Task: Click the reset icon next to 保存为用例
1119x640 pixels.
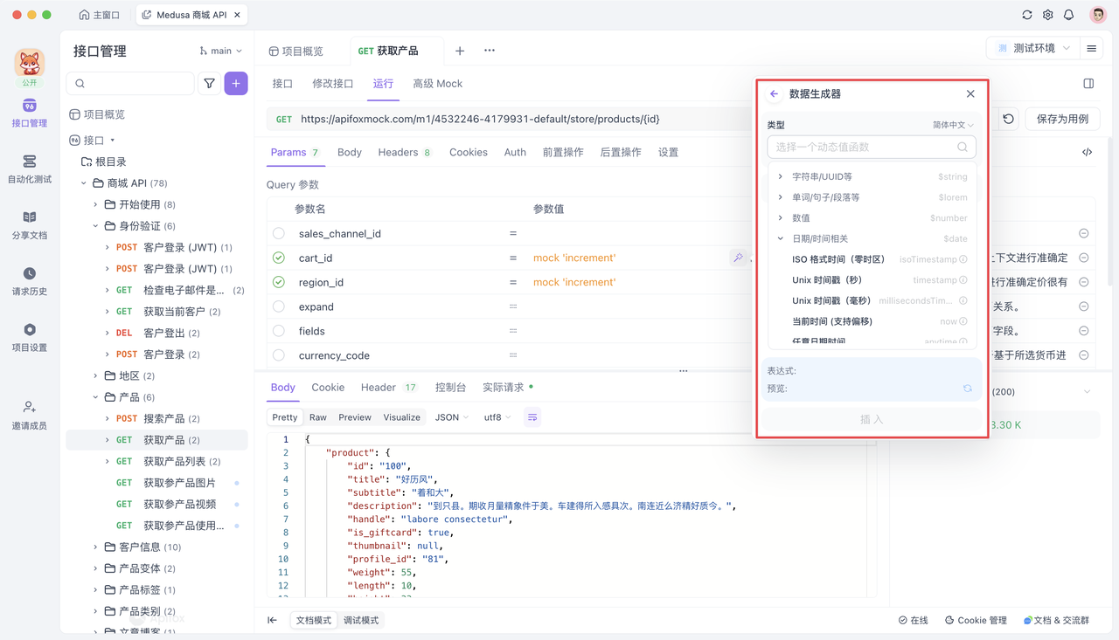Action: coord(1009,119)
